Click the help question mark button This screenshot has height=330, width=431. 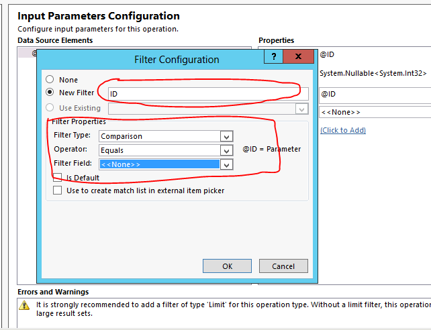273,58
